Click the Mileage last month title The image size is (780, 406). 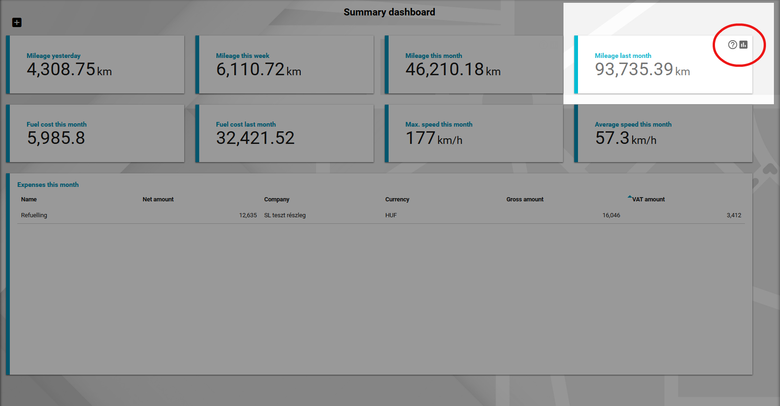[622, 56]
